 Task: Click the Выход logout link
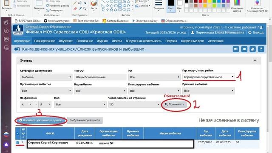tap(256, 32)
